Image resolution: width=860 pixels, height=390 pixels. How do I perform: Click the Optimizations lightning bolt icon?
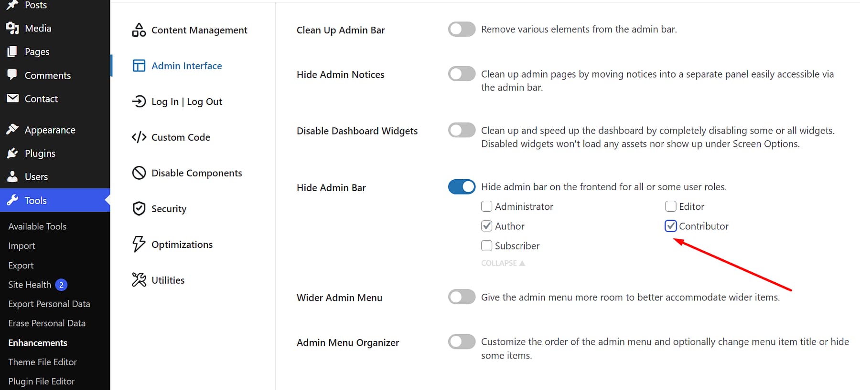pos(139,244)
